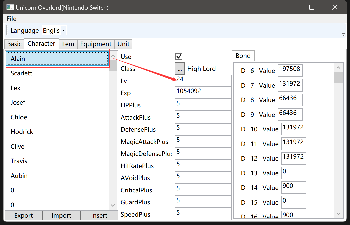Expand the toolbar overflow arrow
The height and width of the screenshot is (225, 350).
pos(343,35)
